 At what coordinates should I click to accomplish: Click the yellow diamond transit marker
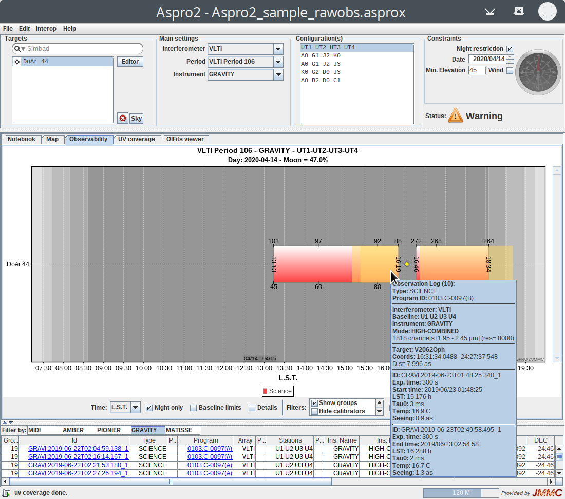pyautogui.click(x=407, y=264)
